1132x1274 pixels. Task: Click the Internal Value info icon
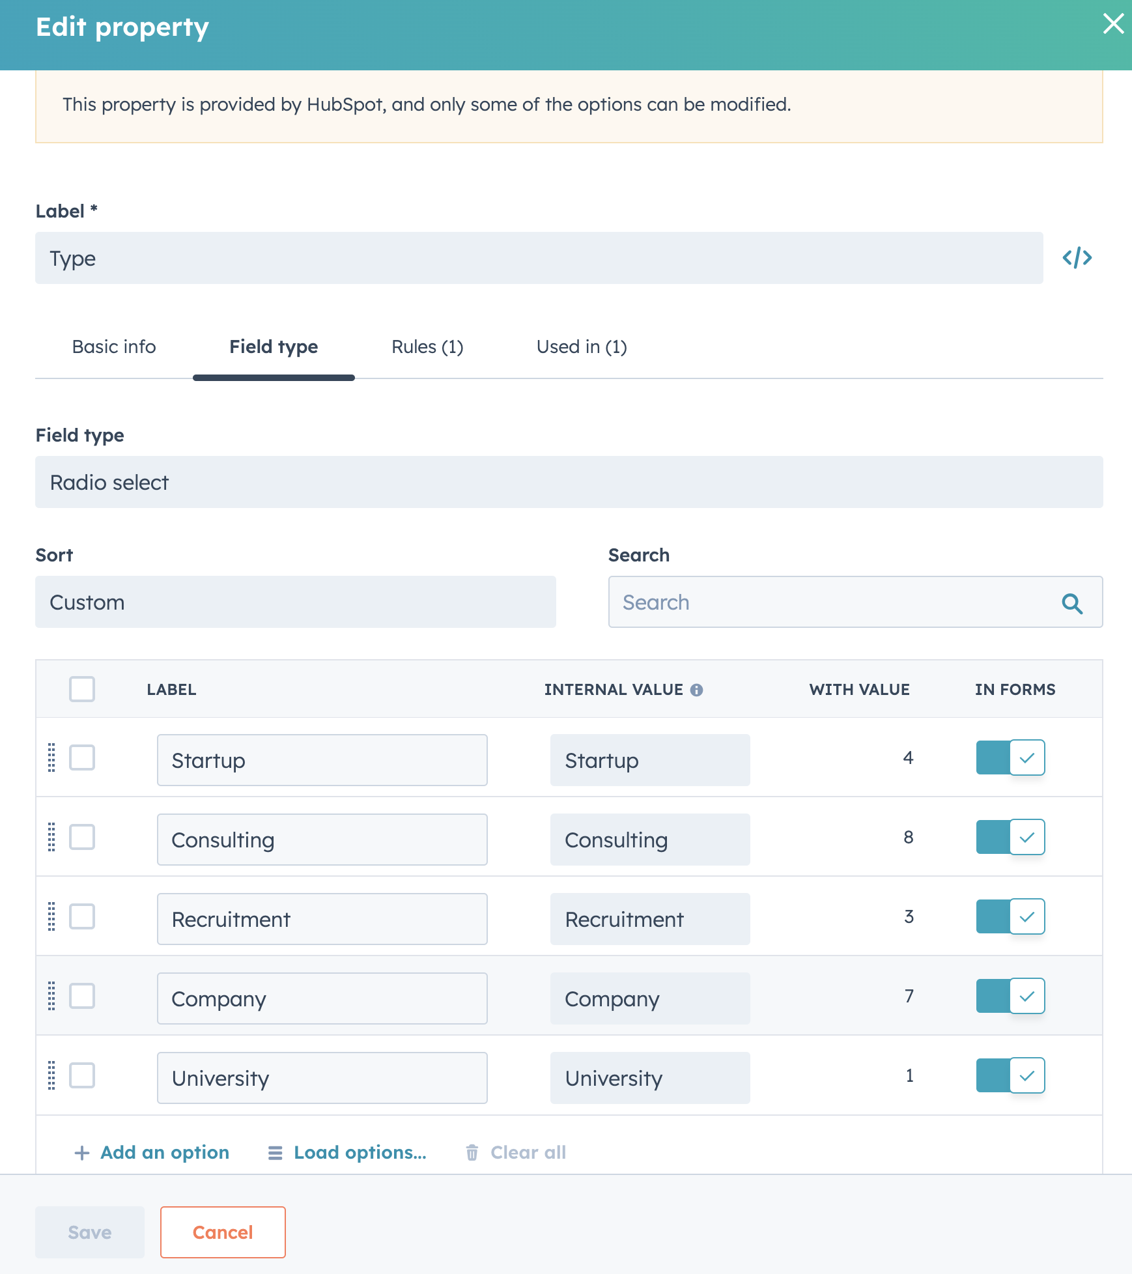(x=696, y=690)
